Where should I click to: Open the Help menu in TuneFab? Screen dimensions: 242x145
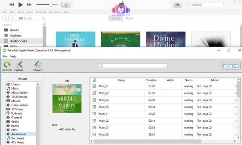tap(13, 56)
